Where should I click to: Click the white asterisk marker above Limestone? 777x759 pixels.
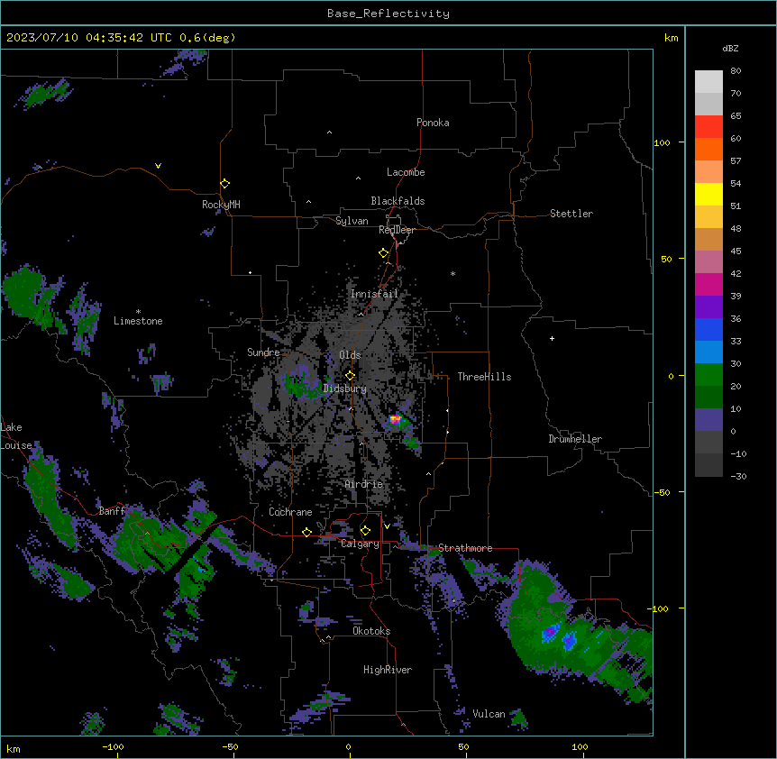coord(138,312)
